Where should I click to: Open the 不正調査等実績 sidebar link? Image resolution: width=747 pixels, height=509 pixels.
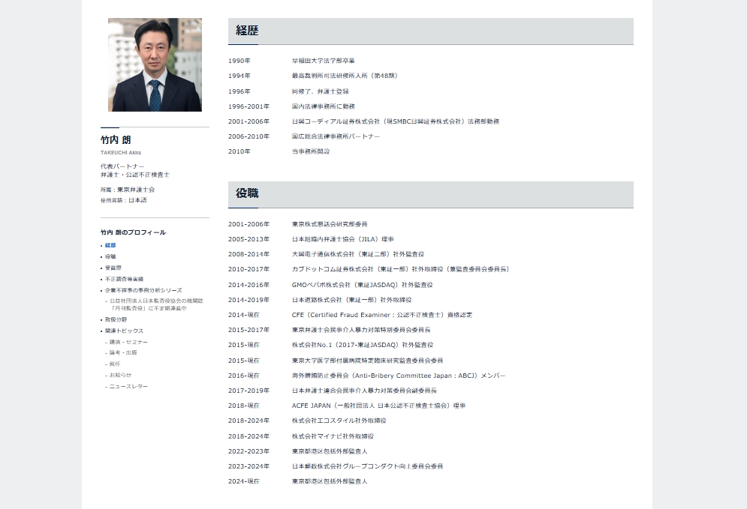(125, 279)
